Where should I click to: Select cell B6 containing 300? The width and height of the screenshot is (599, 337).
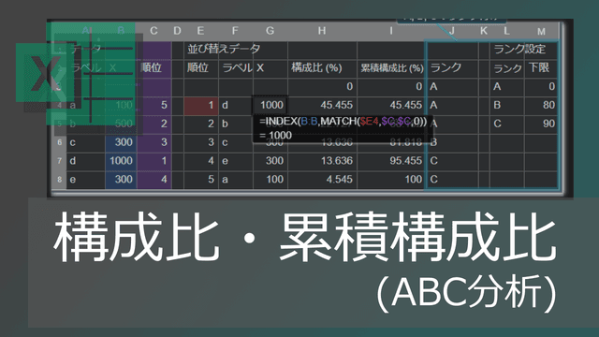point(121,142)
